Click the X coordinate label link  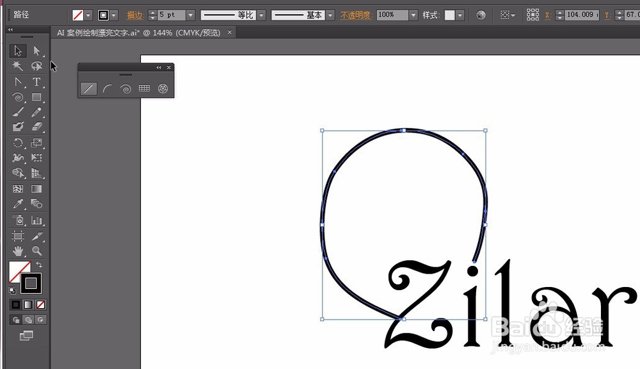pyautogui.click(x=548, y=15)
